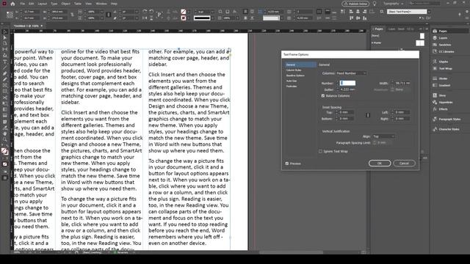This screenshot has height=264, width=470.
Task: Open the Help menu
Action: [114, 4]
